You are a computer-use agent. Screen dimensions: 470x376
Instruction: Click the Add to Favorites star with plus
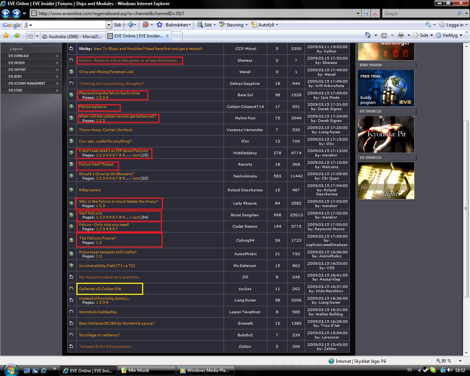17,36
